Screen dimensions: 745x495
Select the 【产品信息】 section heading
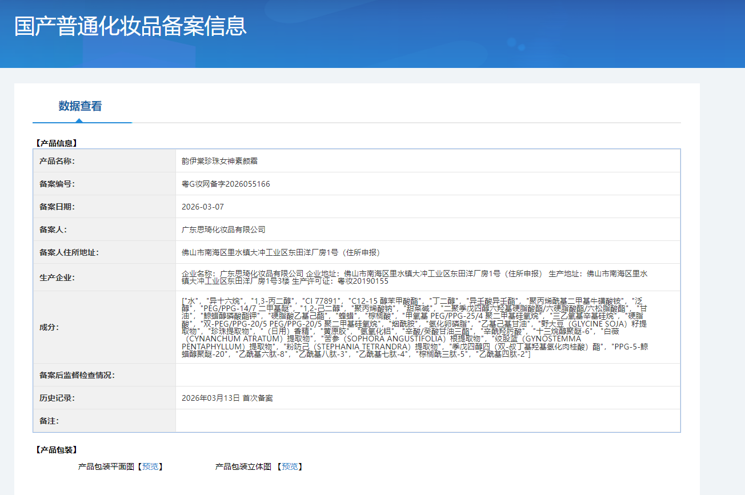pyautogui.click(x=55, y=143)
